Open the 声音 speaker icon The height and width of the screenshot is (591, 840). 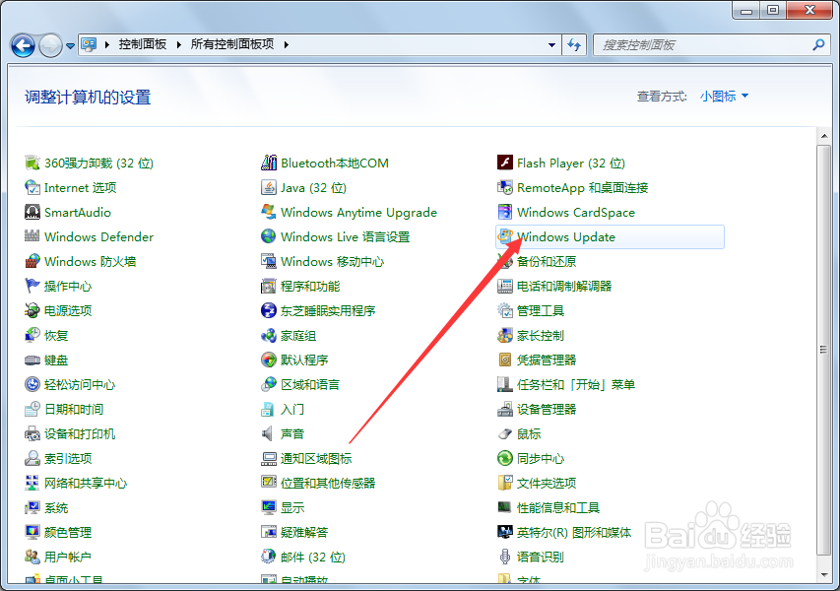pos(269,433)
